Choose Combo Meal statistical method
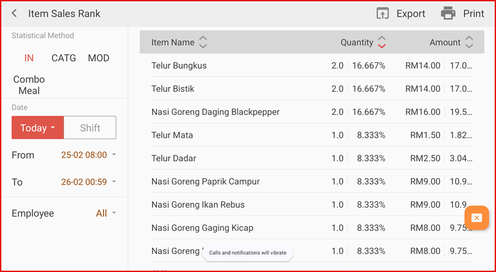This screenshot has width=496, height=272. tap(29, 85)
